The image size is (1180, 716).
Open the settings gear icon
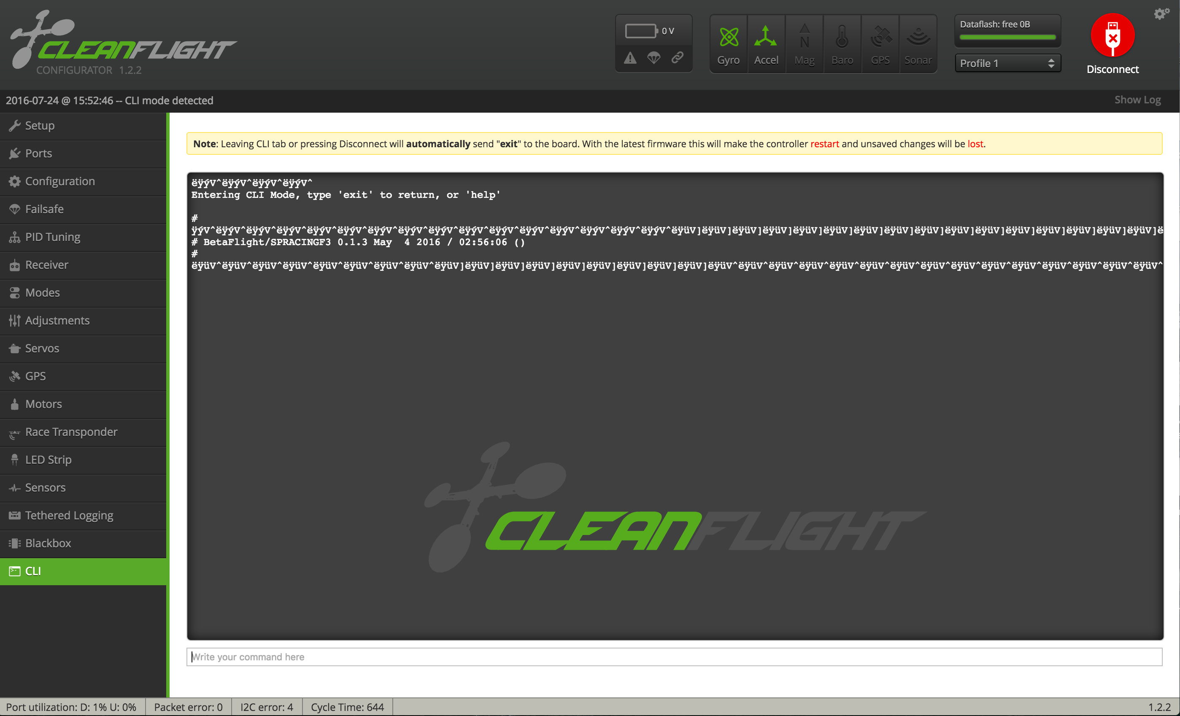1161,14
